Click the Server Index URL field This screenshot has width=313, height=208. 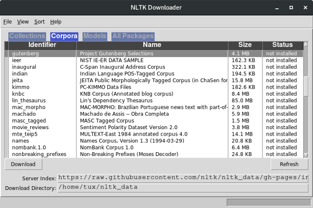183,178
